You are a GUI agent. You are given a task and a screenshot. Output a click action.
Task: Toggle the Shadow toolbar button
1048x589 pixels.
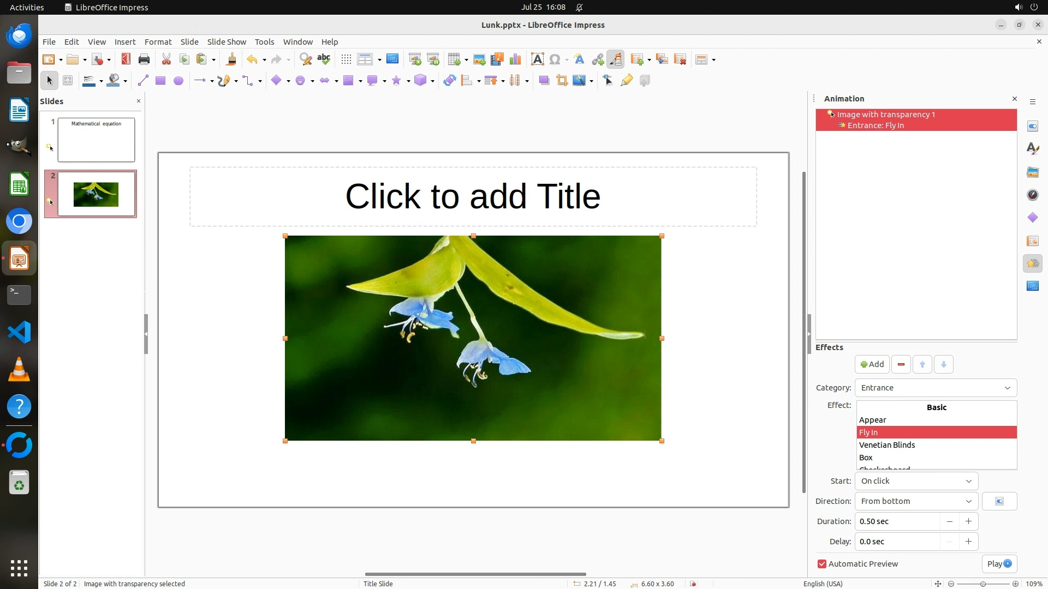[x=544, y=81]
